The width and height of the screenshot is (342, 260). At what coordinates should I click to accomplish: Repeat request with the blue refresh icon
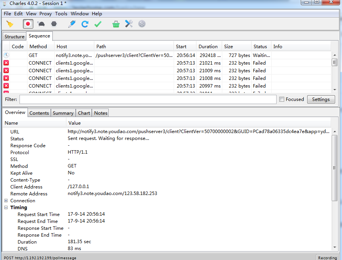(x=85, y=24)
